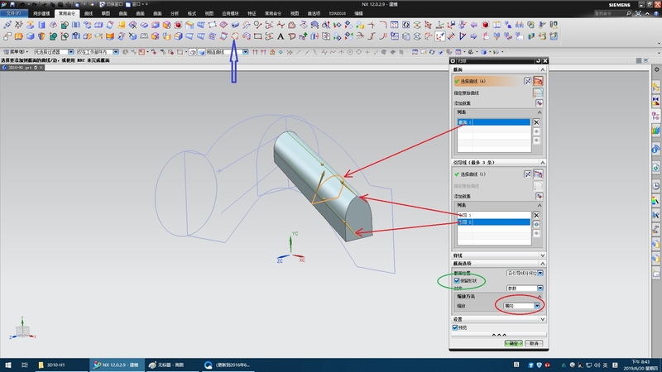Click the 确定 OK button

click(x=514, y=343)
